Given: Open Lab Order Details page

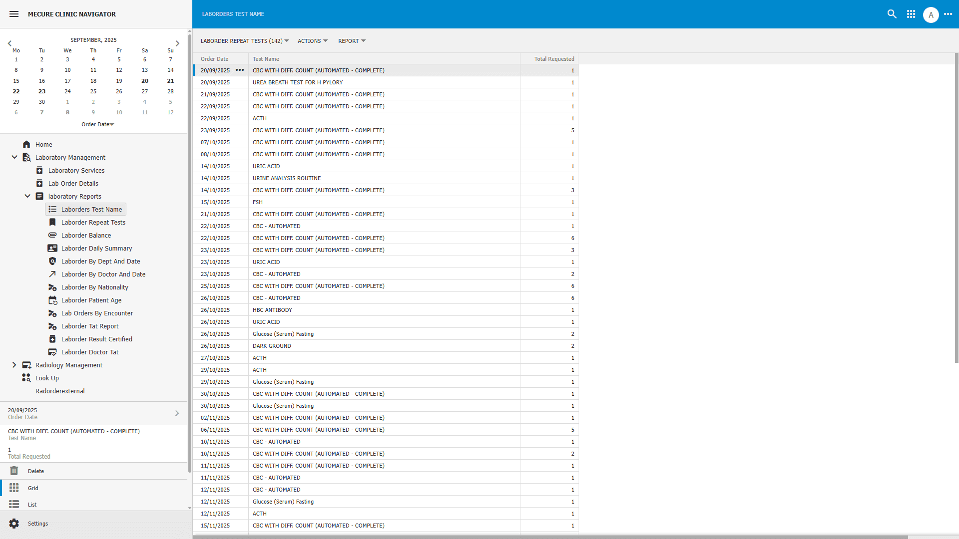Looking at the screenshot, I should tap(73, 183).
